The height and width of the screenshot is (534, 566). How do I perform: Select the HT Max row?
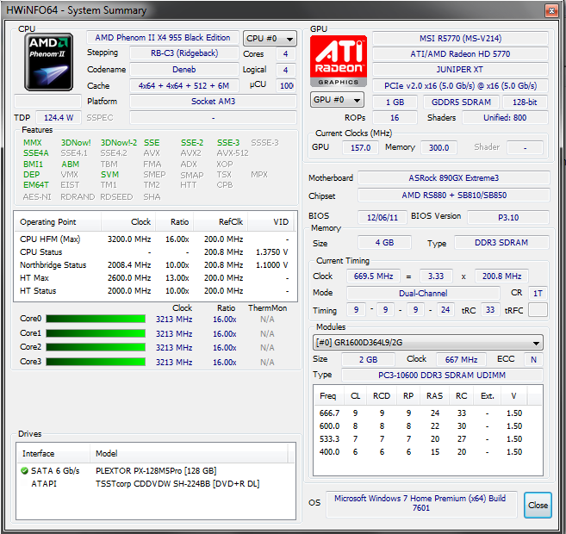[x=155, y=278]
